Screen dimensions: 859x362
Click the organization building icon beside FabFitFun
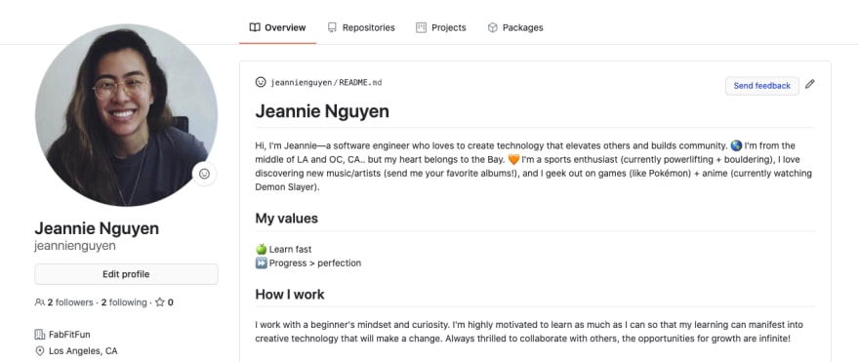point(39,334)
